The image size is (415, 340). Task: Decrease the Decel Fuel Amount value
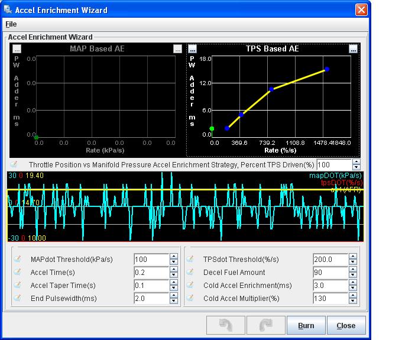(353, 275)
